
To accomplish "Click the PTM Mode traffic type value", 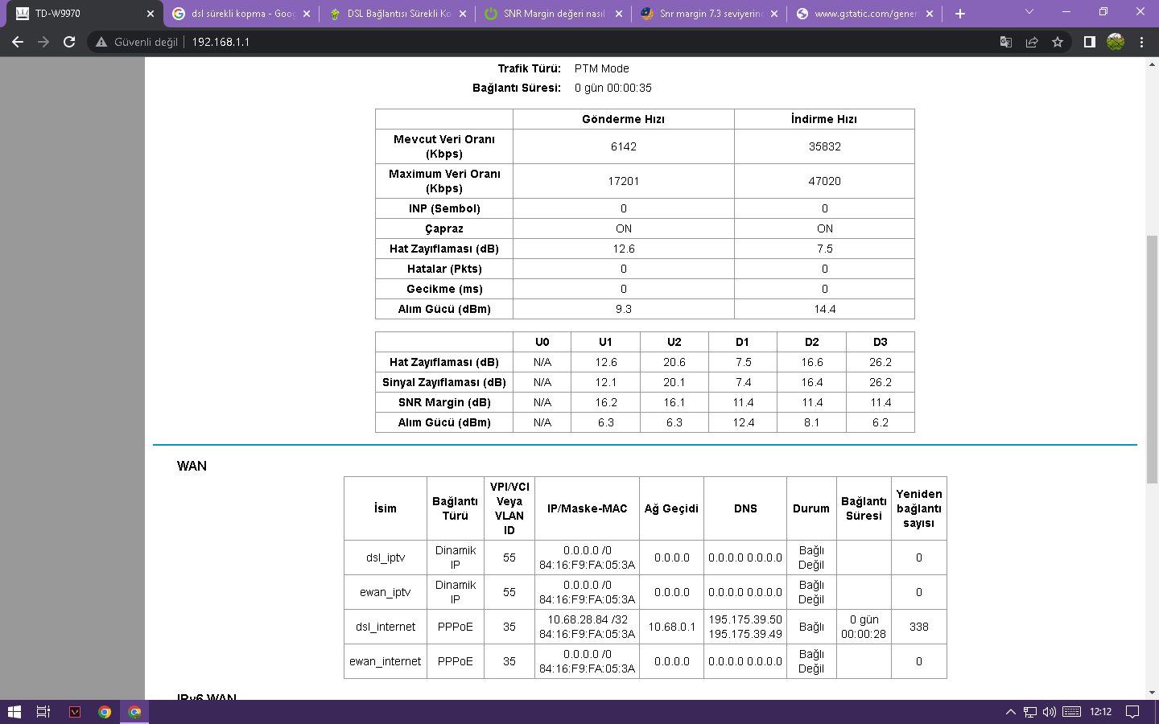I will pyautogui.click(x=602, y=68).
